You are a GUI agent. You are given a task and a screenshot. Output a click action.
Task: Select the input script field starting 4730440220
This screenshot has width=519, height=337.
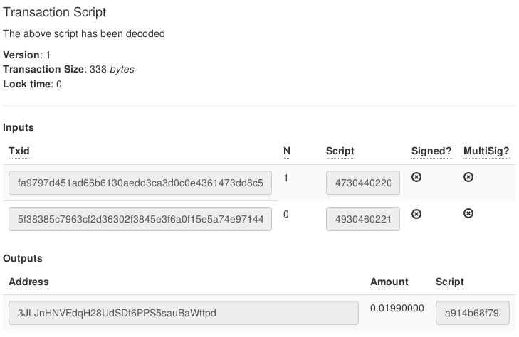(363, 185)
